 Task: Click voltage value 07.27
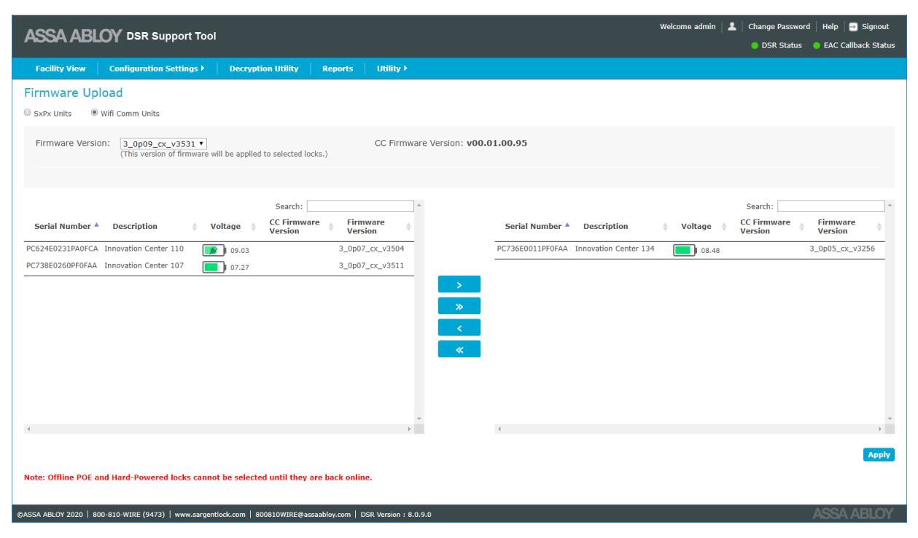click(240, 268)
